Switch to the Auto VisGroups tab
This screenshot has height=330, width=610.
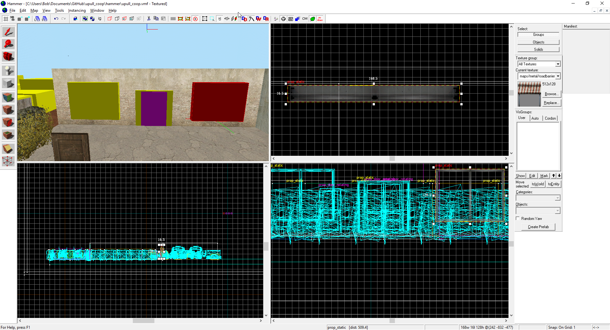point(535,118)
